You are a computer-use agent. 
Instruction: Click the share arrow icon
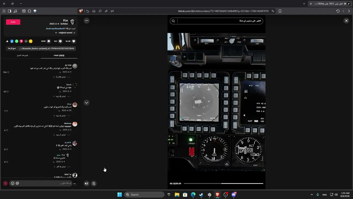(7, 41)
